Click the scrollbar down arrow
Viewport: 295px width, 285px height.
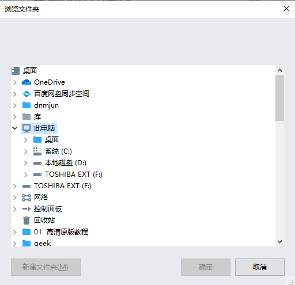(x=279, y=242)
